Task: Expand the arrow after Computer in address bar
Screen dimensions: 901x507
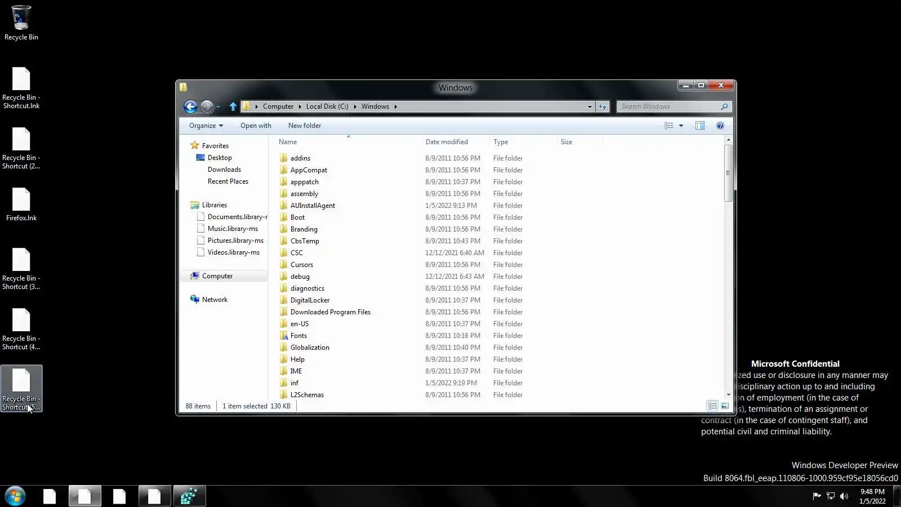Action: [x=300, y=106]
